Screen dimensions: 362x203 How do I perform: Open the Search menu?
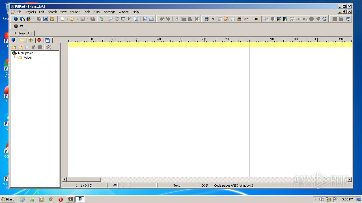coord(52,12)
